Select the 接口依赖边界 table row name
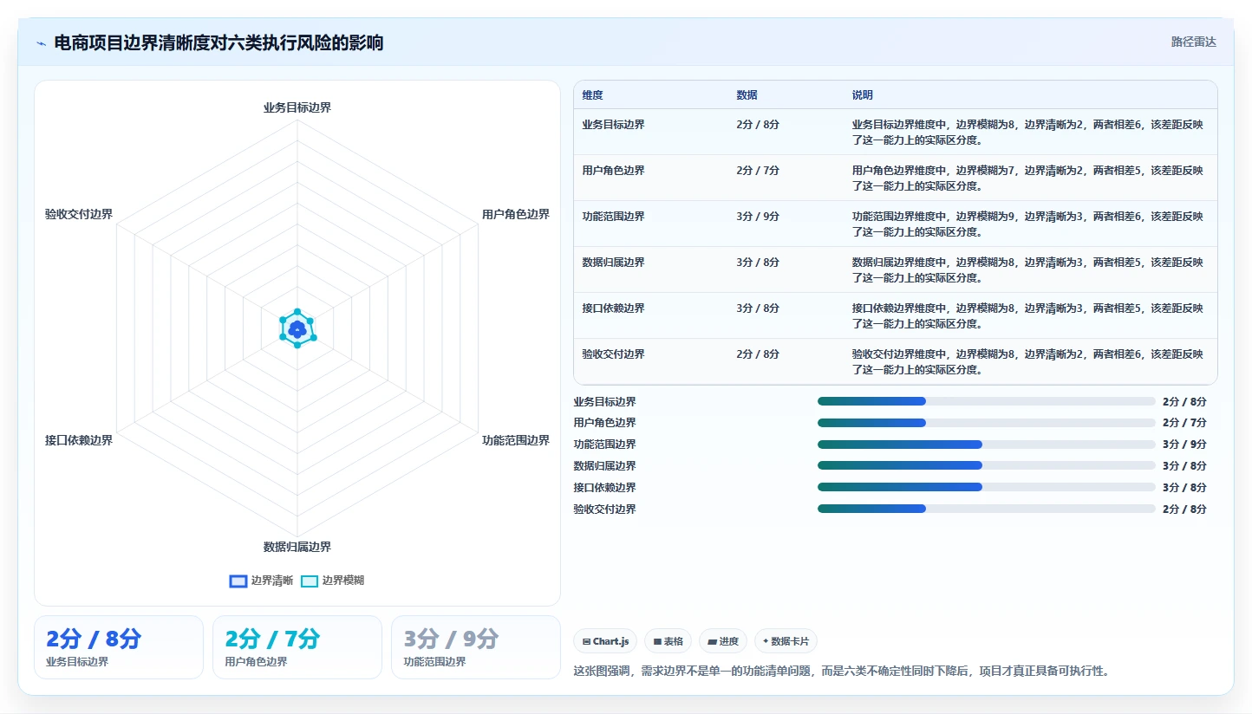The image size is (1252, 714). click(x=614, y=308)
